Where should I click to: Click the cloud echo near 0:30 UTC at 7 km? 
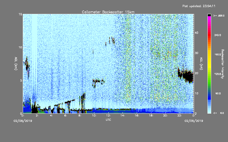tap(27, 67)
